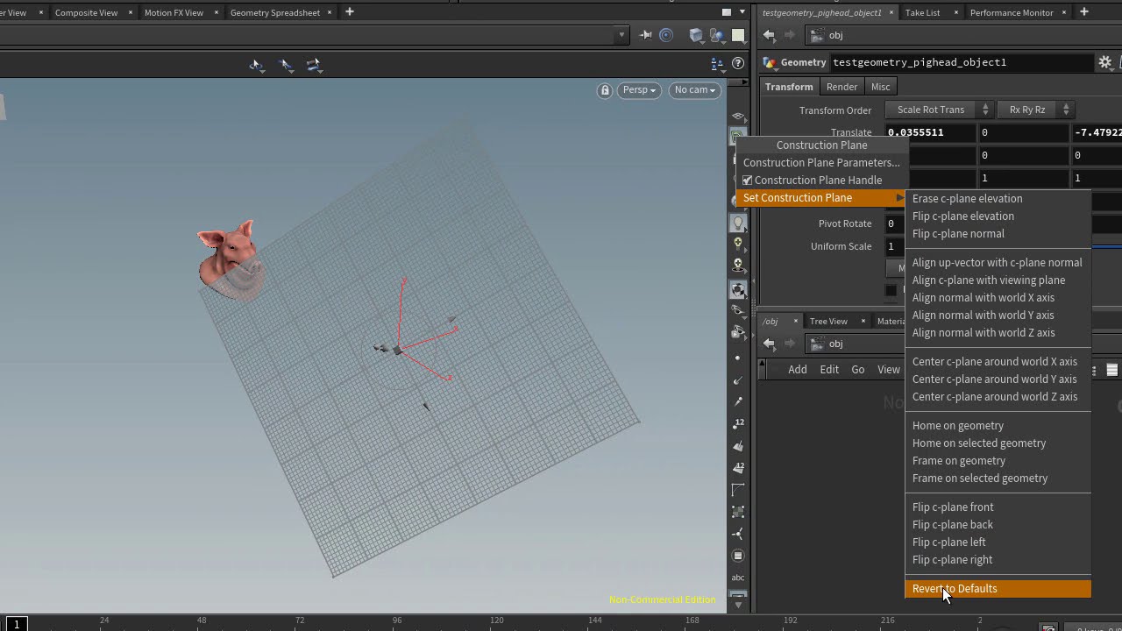1122x631 pixels.
Task: Open the Rx Ry Rz rotation order dropdown
Action: 1034,110
